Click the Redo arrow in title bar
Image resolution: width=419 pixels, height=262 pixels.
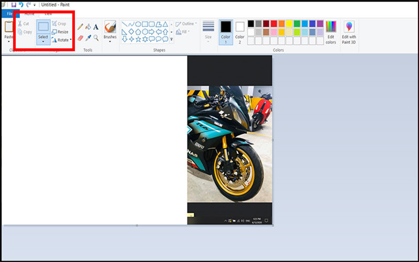click(28, 5)
